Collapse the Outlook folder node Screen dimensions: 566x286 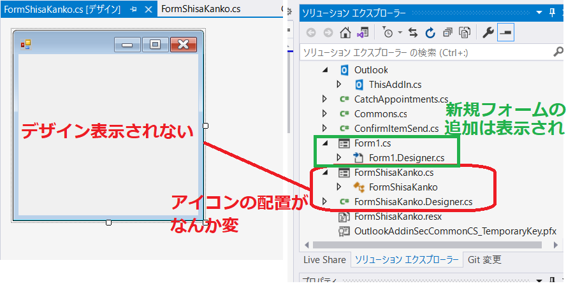pyautogui.click(x=325, y=69)
